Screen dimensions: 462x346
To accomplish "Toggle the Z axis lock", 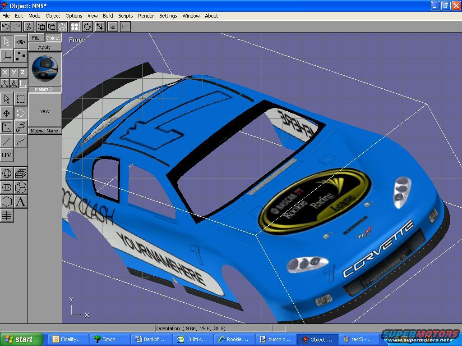I will pos(23,72).
